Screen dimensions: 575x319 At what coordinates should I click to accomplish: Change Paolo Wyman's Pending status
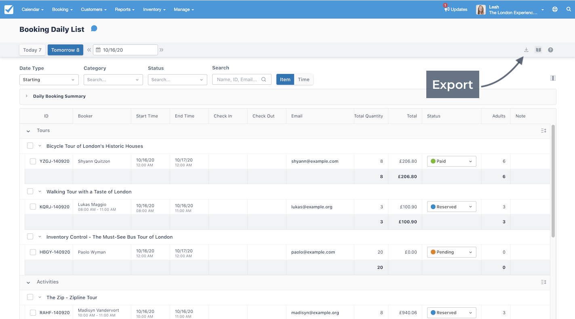pos(452,252)
